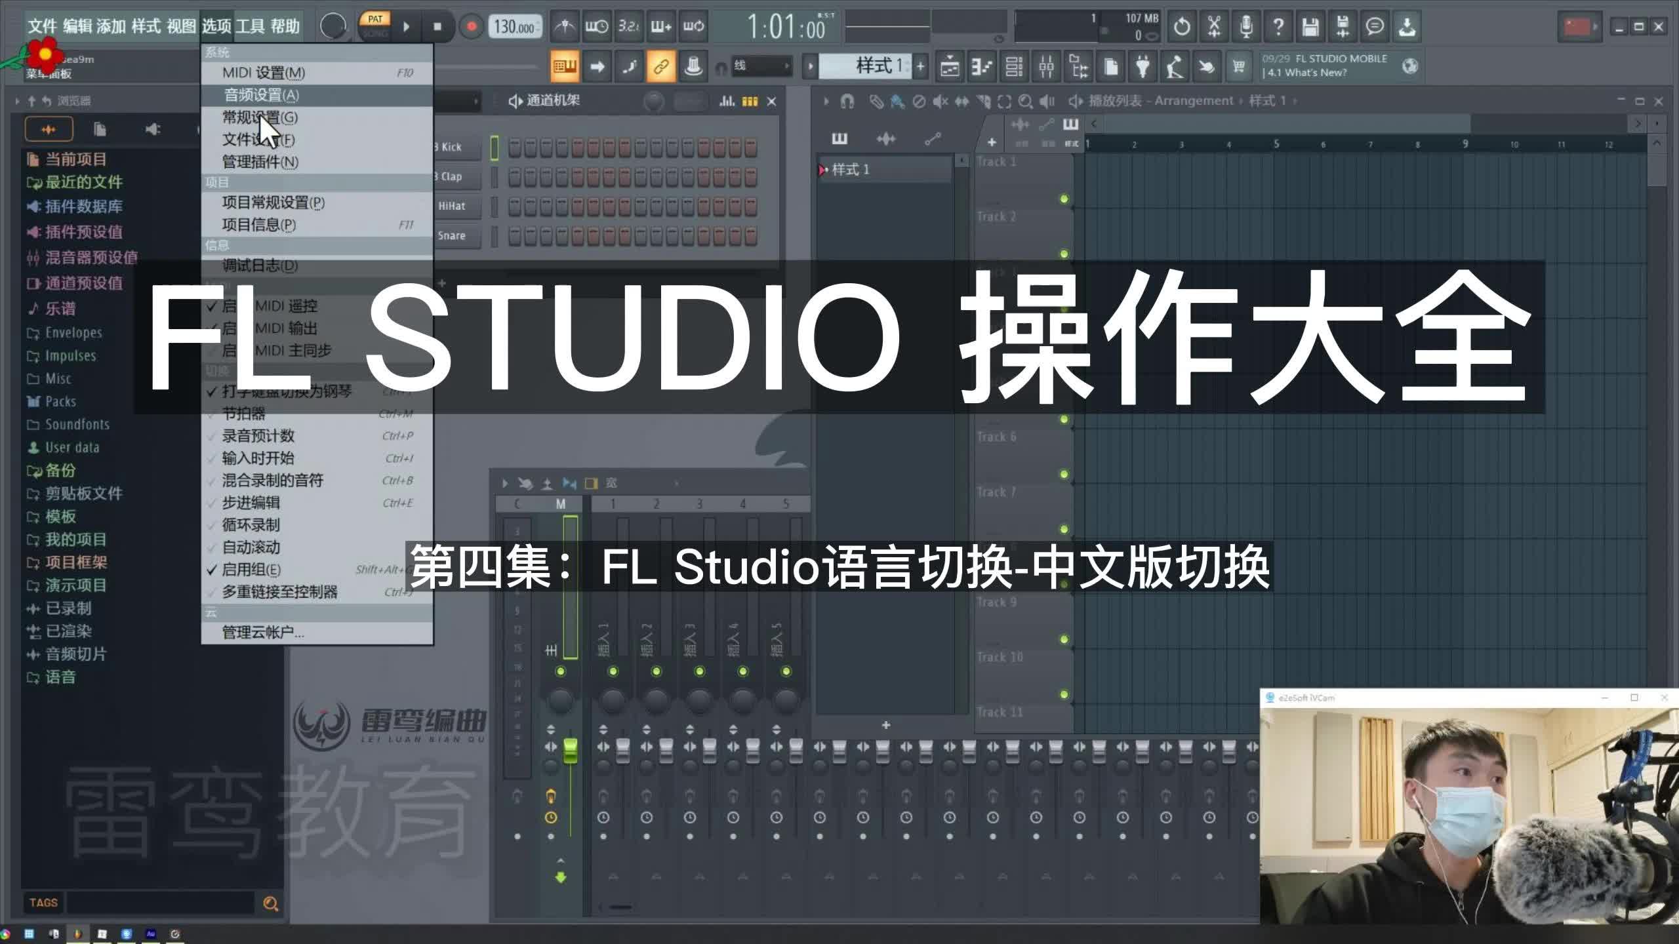The image size is (1679, 944).
Task: Click the help question mark icon
Action: (x=1278, y=27)
